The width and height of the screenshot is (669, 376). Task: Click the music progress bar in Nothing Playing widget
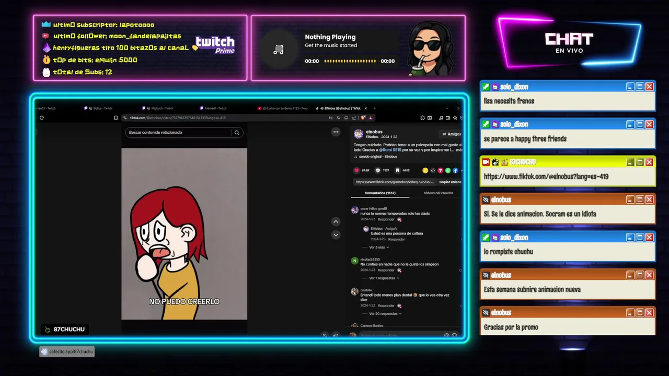350,61
